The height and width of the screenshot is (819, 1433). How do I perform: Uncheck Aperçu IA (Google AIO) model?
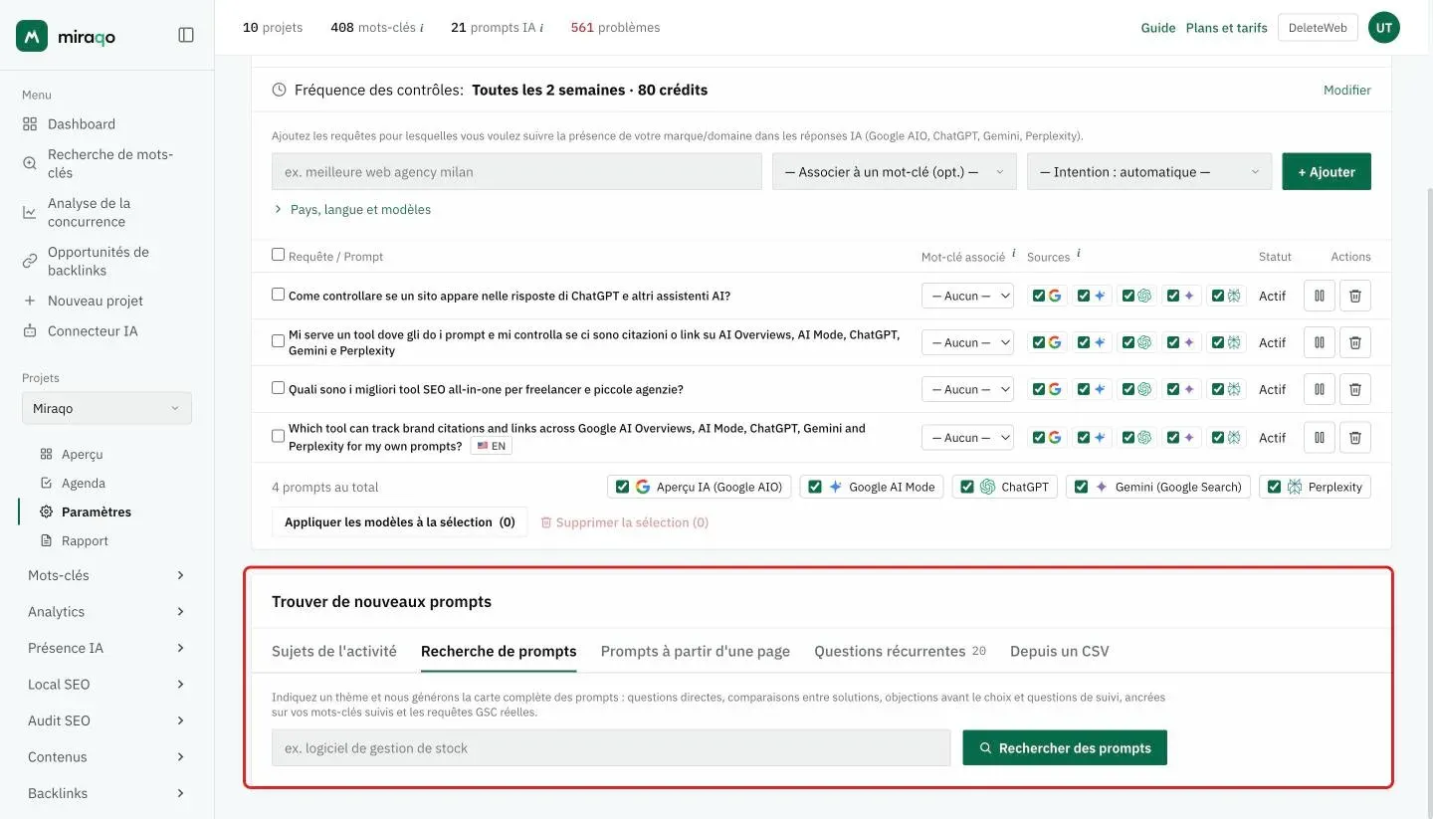click(x=623, y=487)
